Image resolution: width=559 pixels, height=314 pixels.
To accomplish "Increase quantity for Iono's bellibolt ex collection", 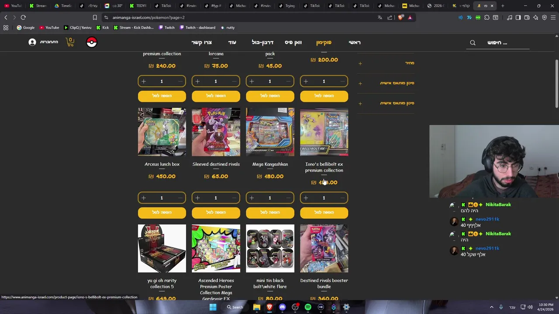I will 306,198.
